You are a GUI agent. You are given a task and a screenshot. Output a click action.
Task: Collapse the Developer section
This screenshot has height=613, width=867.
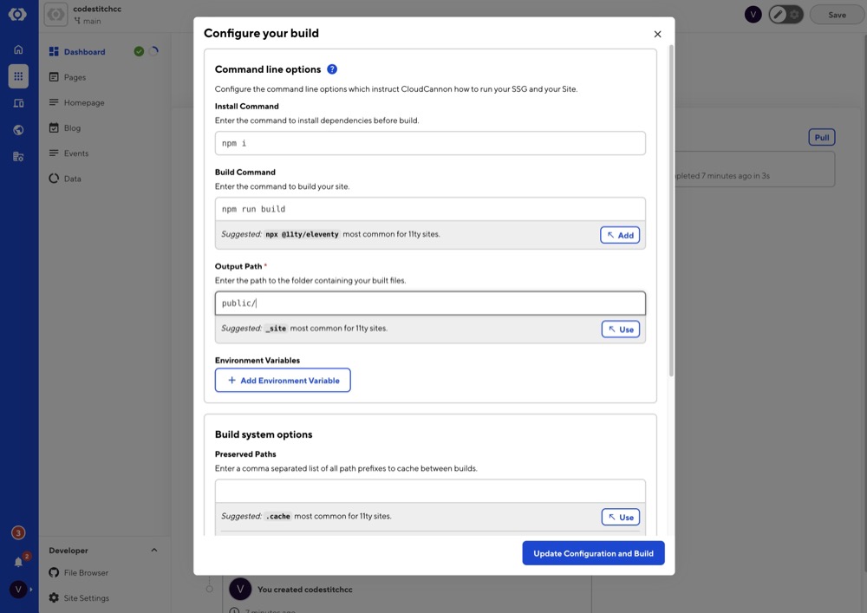coord(153,550)
